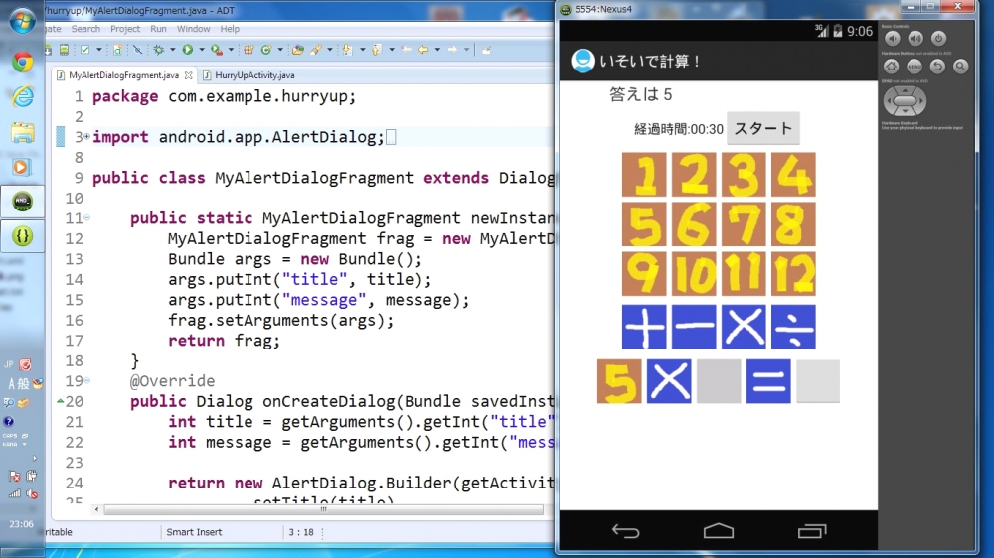Collapse the newInstance method at line 11
994x558 pixels.
click(86, 218)
